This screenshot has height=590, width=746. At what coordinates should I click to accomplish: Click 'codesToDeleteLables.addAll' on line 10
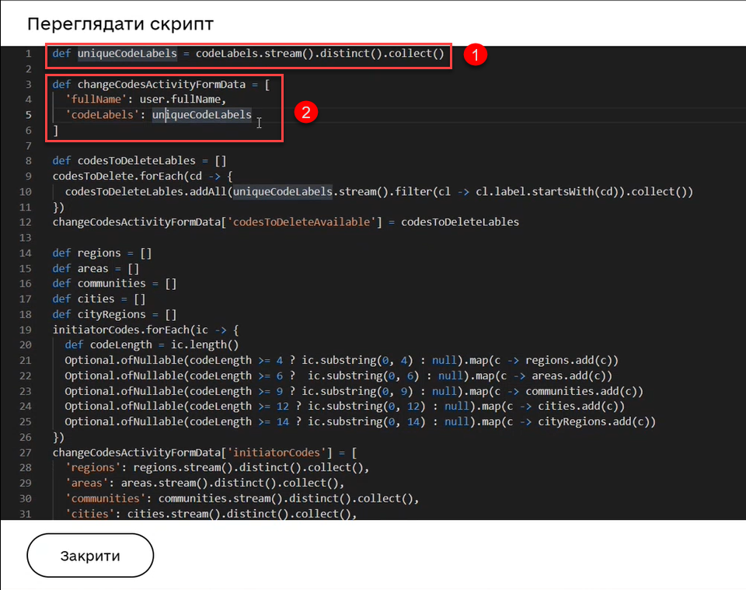pyautogui.click(x=145, y=192)
